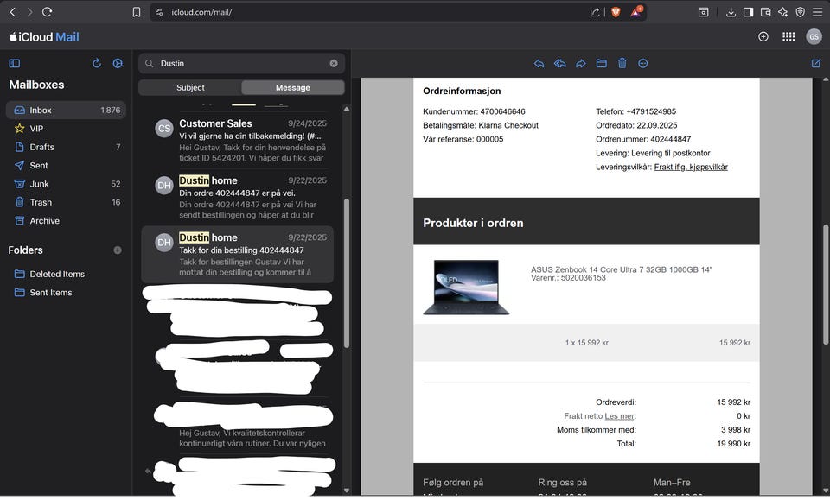The height and width of the screenshot is (500, 830).
Task: Open the browser hamburger menu
Action: point(818,12)
